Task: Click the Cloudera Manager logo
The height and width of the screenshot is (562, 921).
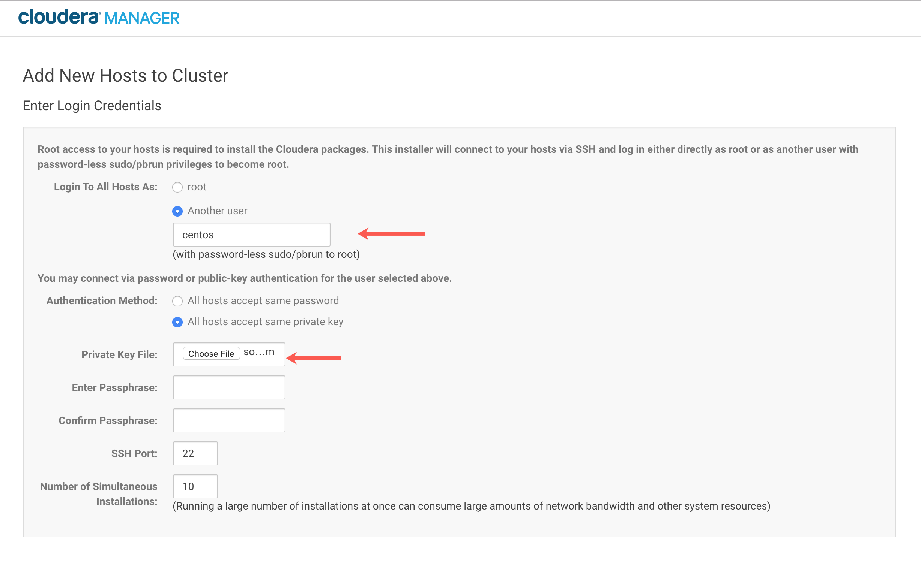Action: coord(99,17)
